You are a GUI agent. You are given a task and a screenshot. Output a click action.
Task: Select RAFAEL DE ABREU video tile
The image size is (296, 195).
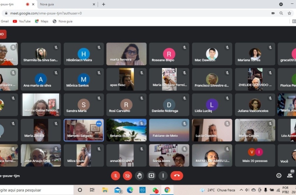[212, 155]
